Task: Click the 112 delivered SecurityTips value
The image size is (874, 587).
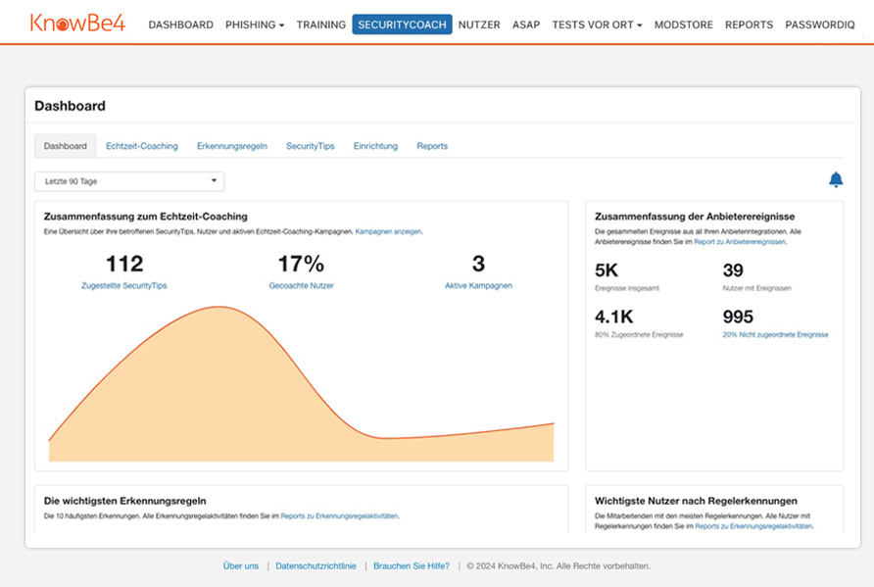Action: 124,264
